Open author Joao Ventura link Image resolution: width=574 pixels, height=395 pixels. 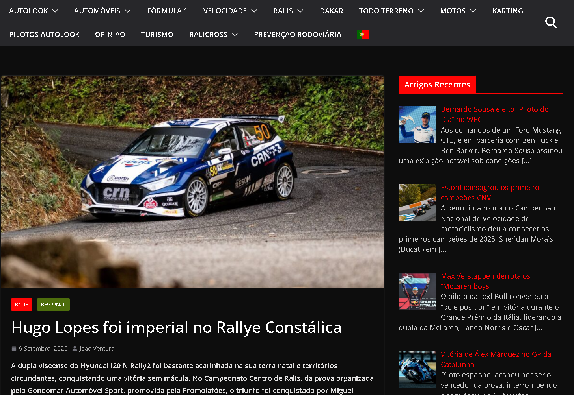coord(97,349)
